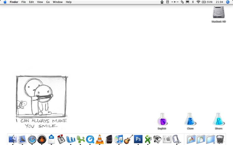233x145 pixels.
Task: Open iTunes from the dock
Action: tap(119, 139)
